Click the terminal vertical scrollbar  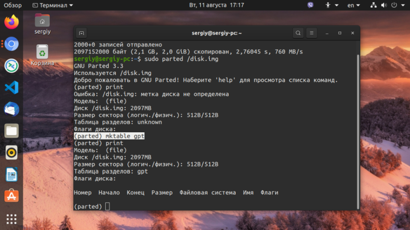pyautogui.click(x=358, y=132)
